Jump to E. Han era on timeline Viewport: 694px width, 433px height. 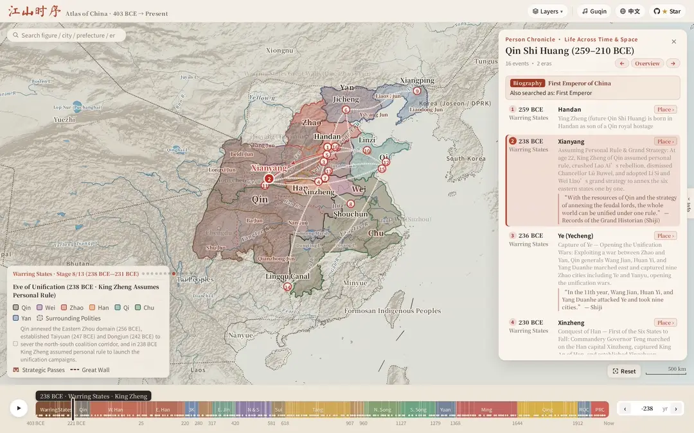pyautogui.click(x=163, y=409)
